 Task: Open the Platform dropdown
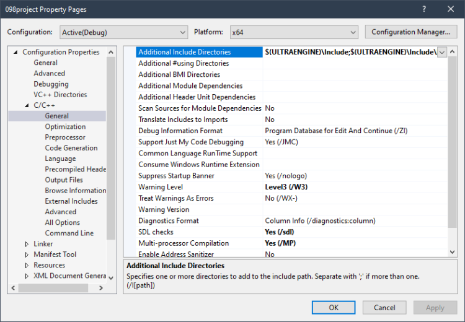(293, 32)
